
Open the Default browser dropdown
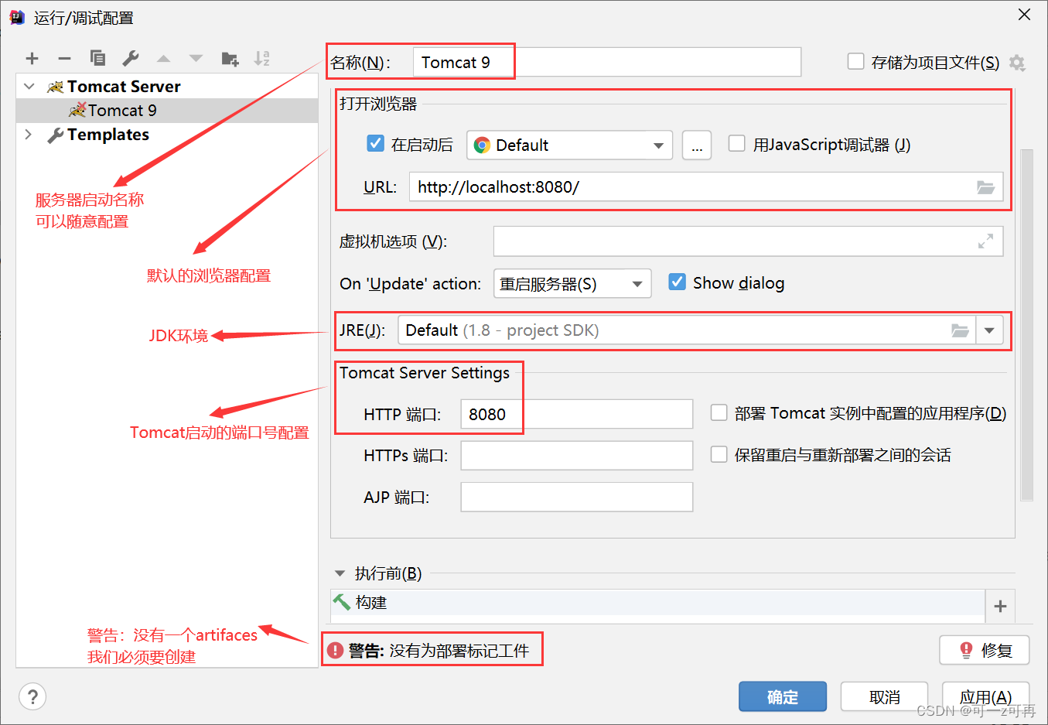click(569, 145)
